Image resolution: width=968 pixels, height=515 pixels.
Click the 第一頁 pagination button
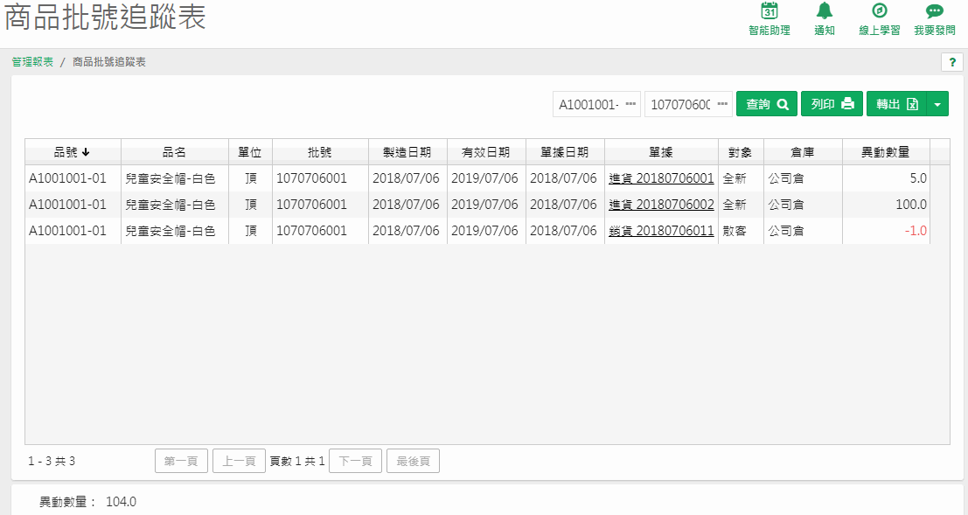[x=181, y=462]
